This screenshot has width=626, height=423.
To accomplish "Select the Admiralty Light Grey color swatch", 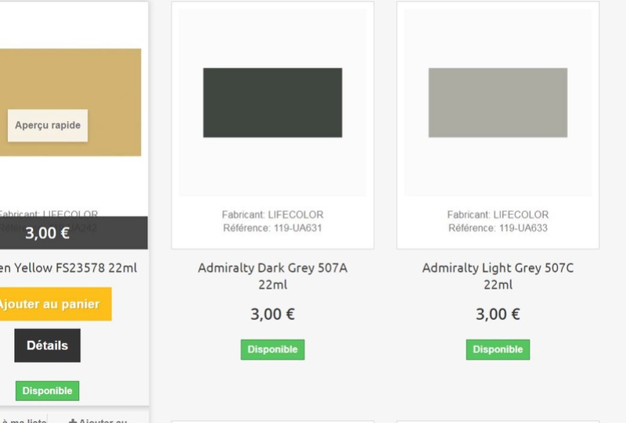I will point(498,102).
